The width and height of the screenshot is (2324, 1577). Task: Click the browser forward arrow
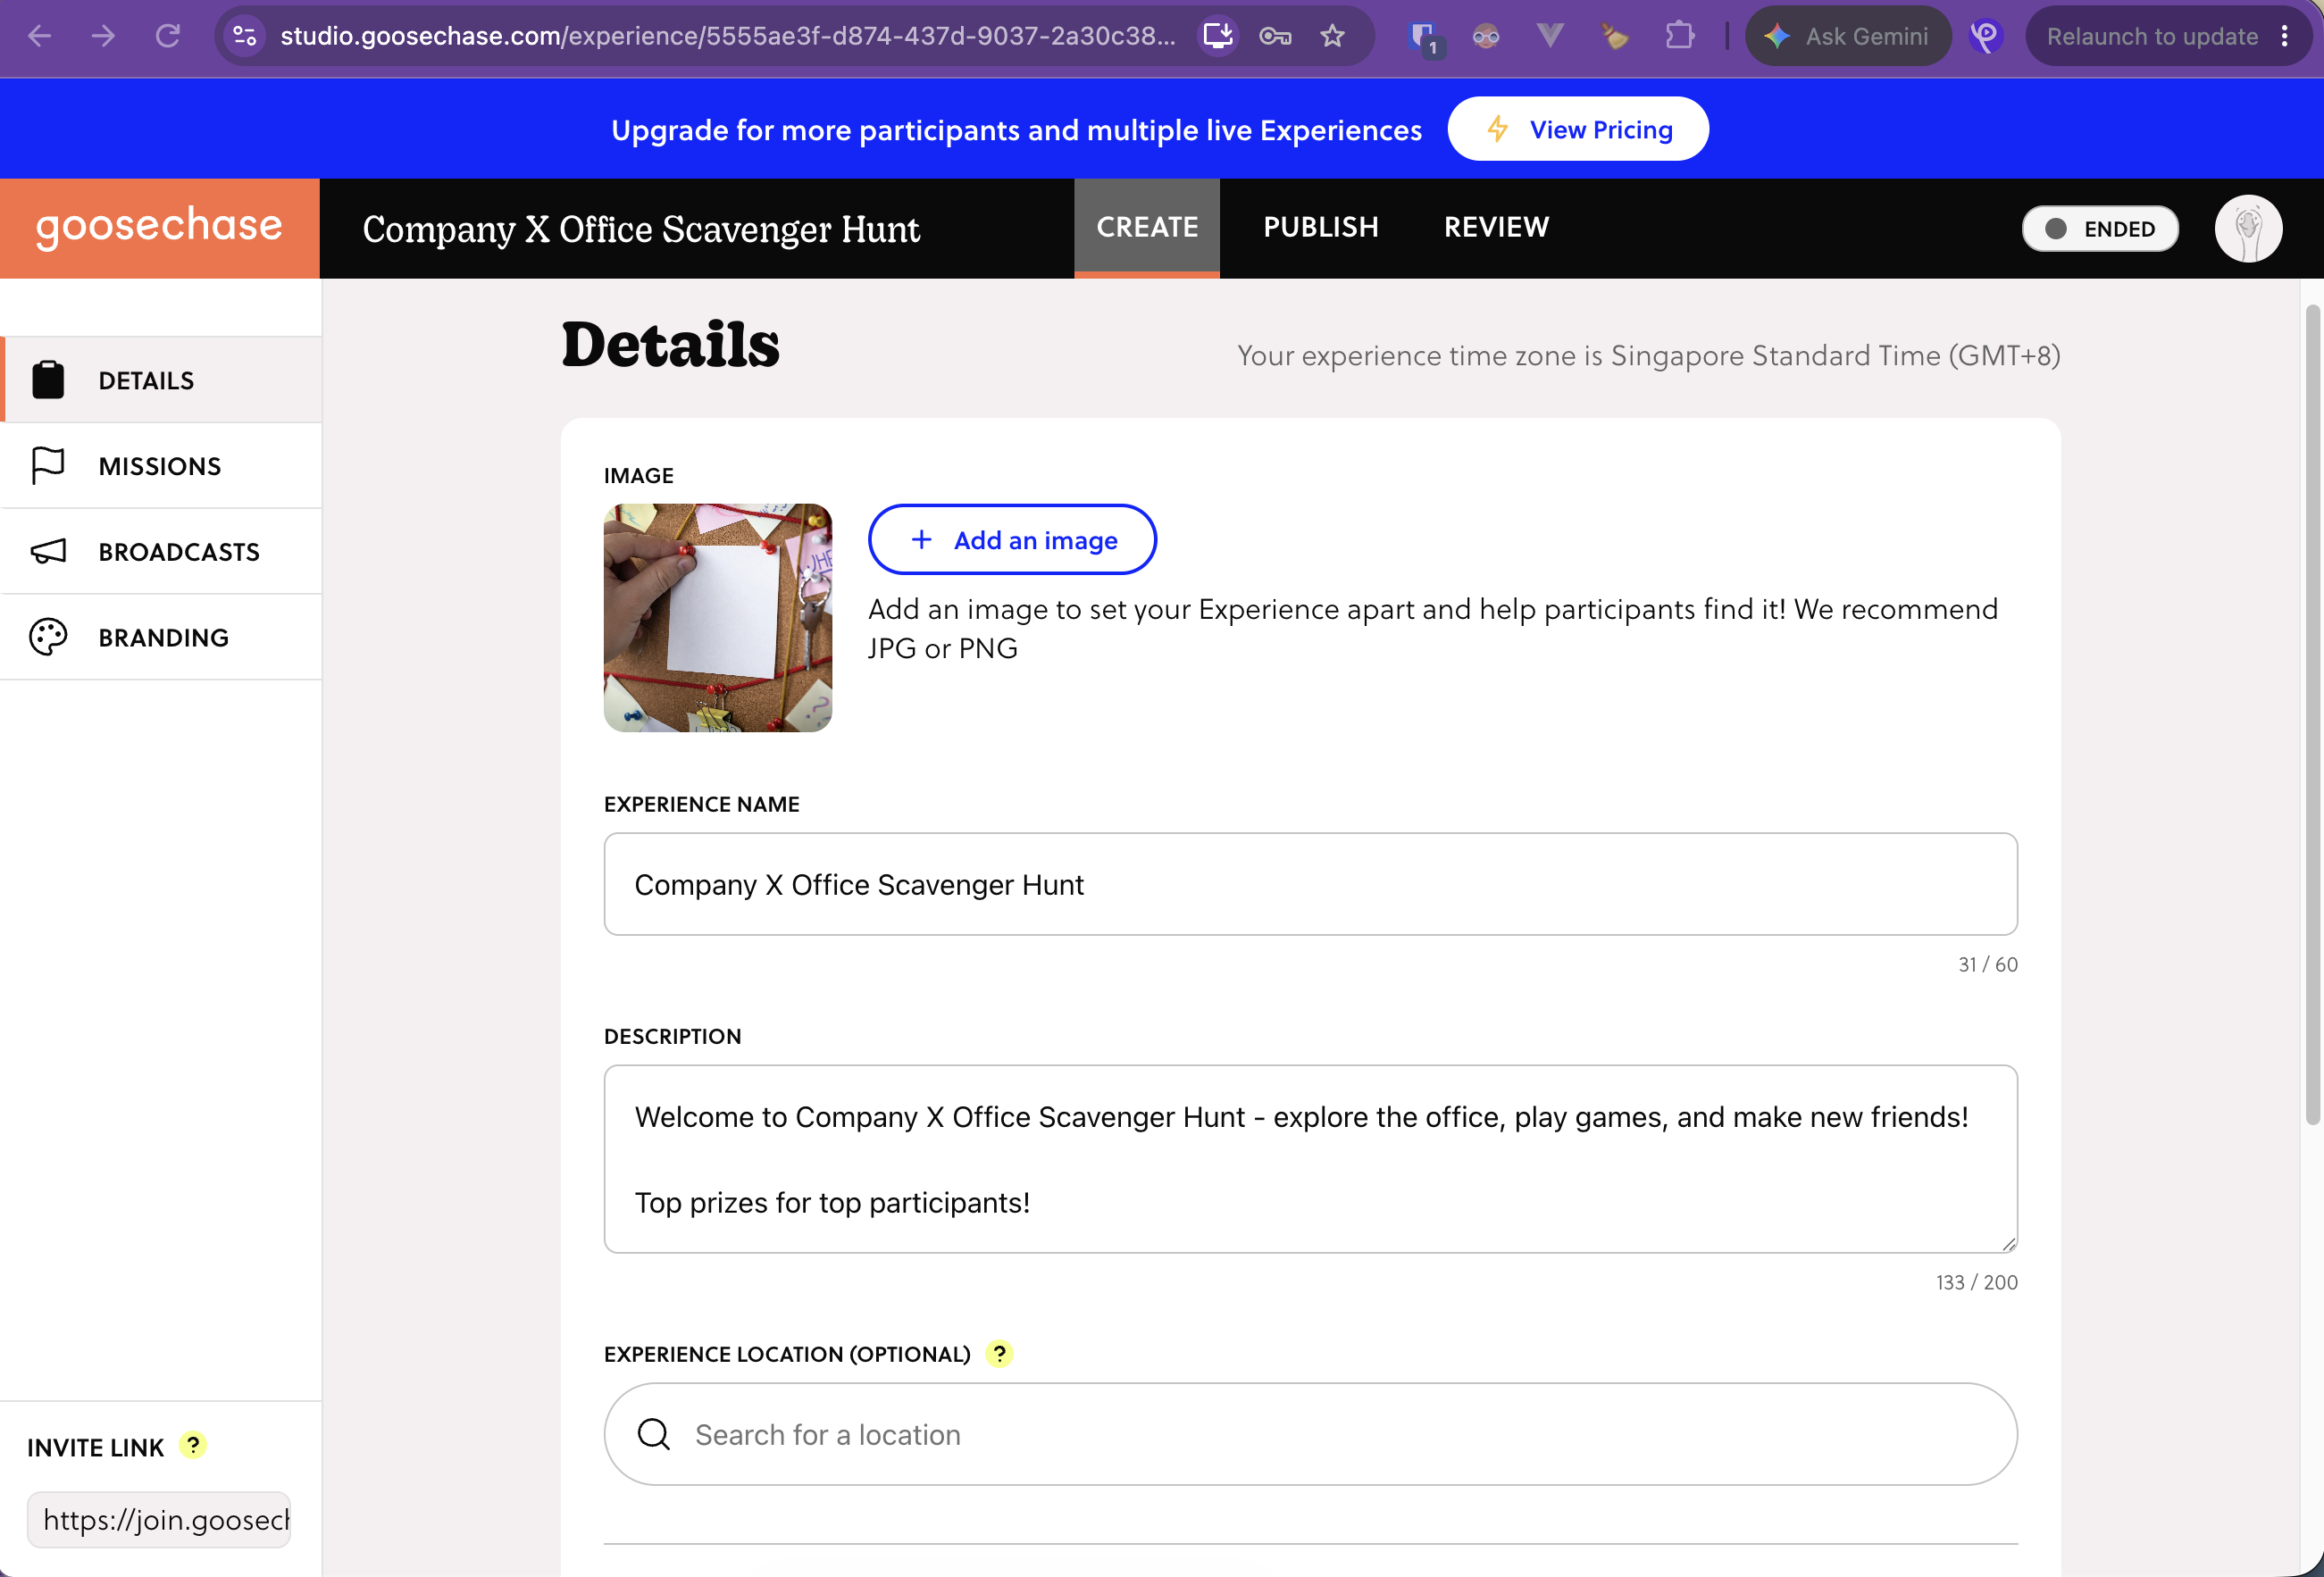[103, 36]
